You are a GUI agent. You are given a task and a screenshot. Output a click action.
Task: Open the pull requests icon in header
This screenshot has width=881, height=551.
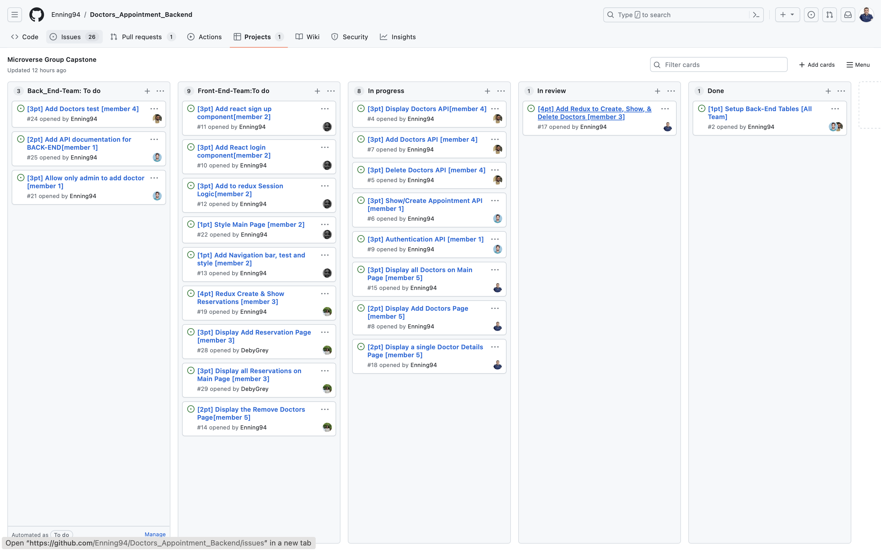829,15
